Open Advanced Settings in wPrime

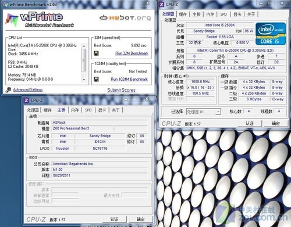point(28,89)
